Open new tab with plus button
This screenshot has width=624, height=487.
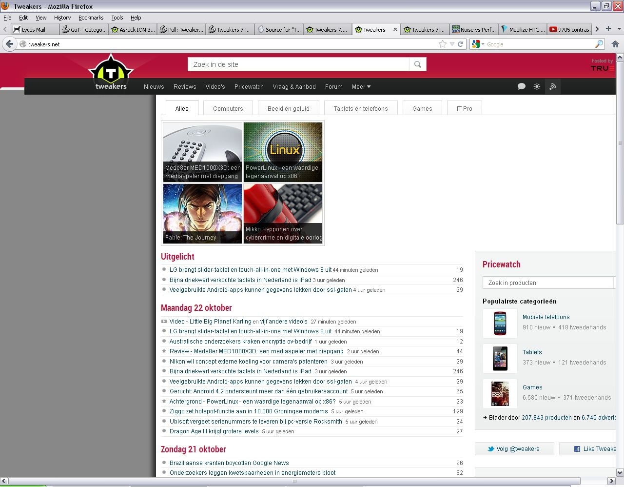pyautogui.click(x=608, y=29)
